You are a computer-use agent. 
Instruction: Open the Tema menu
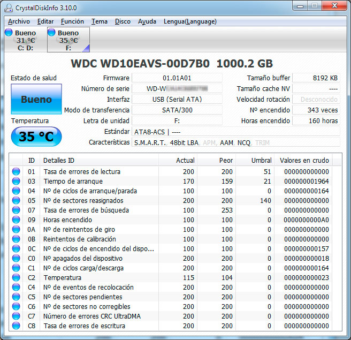(x=99, y=21)
